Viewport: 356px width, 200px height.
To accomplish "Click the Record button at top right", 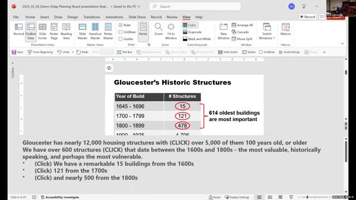I will 308,17.
